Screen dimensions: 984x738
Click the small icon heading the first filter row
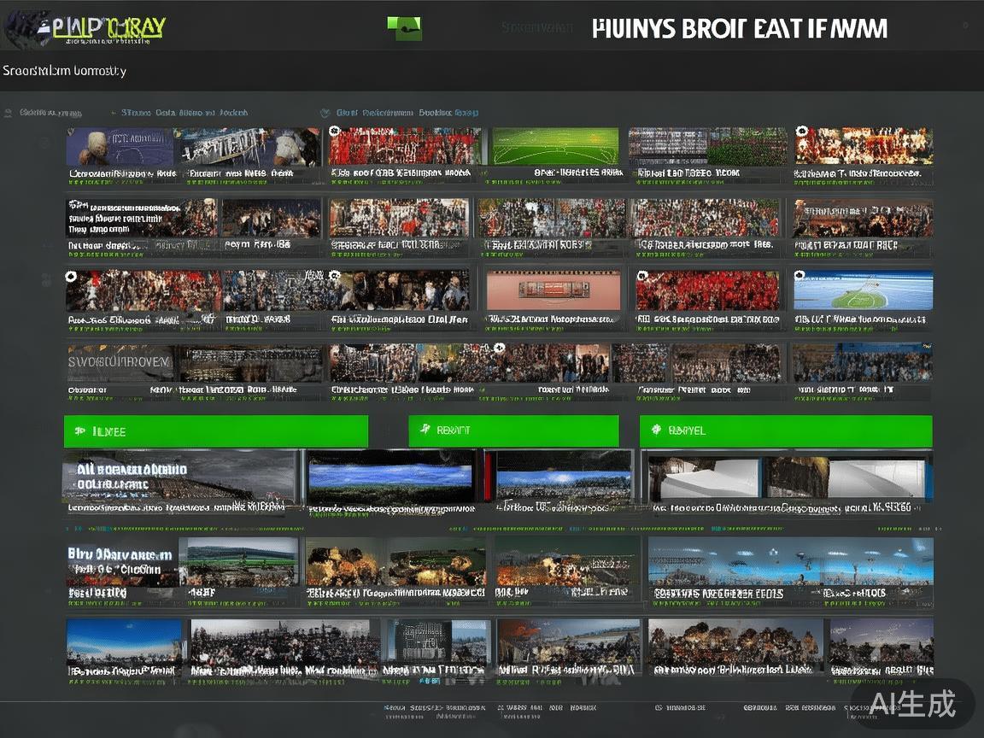[x=9, y=113]
